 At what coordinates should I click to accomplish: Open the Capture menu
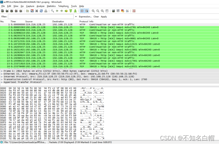30,6
